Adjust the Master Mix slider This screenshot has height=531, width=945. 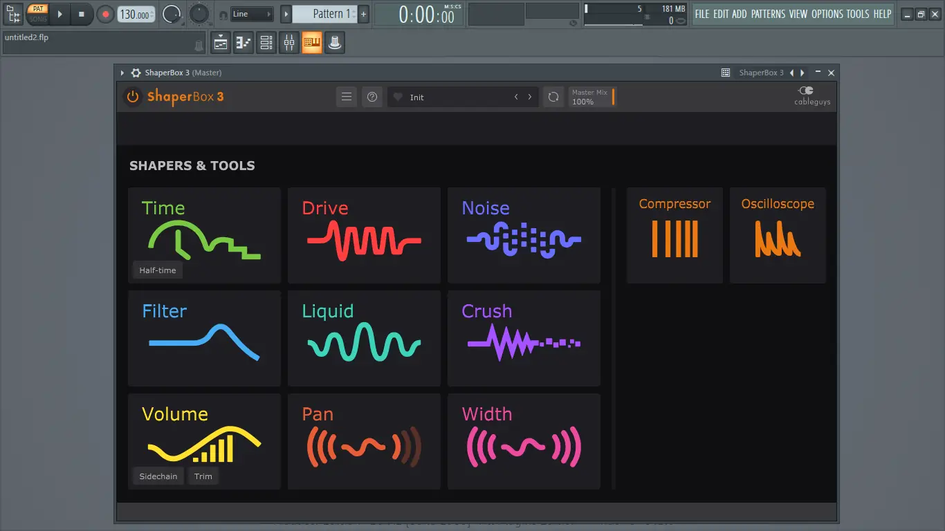[592, 97]
